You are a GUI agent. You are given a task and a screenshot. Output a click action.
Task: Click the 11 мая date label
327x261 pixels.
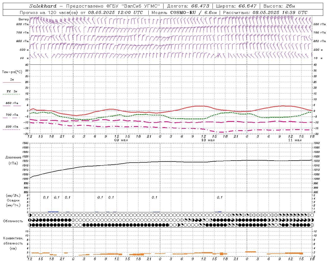point(295,140)
